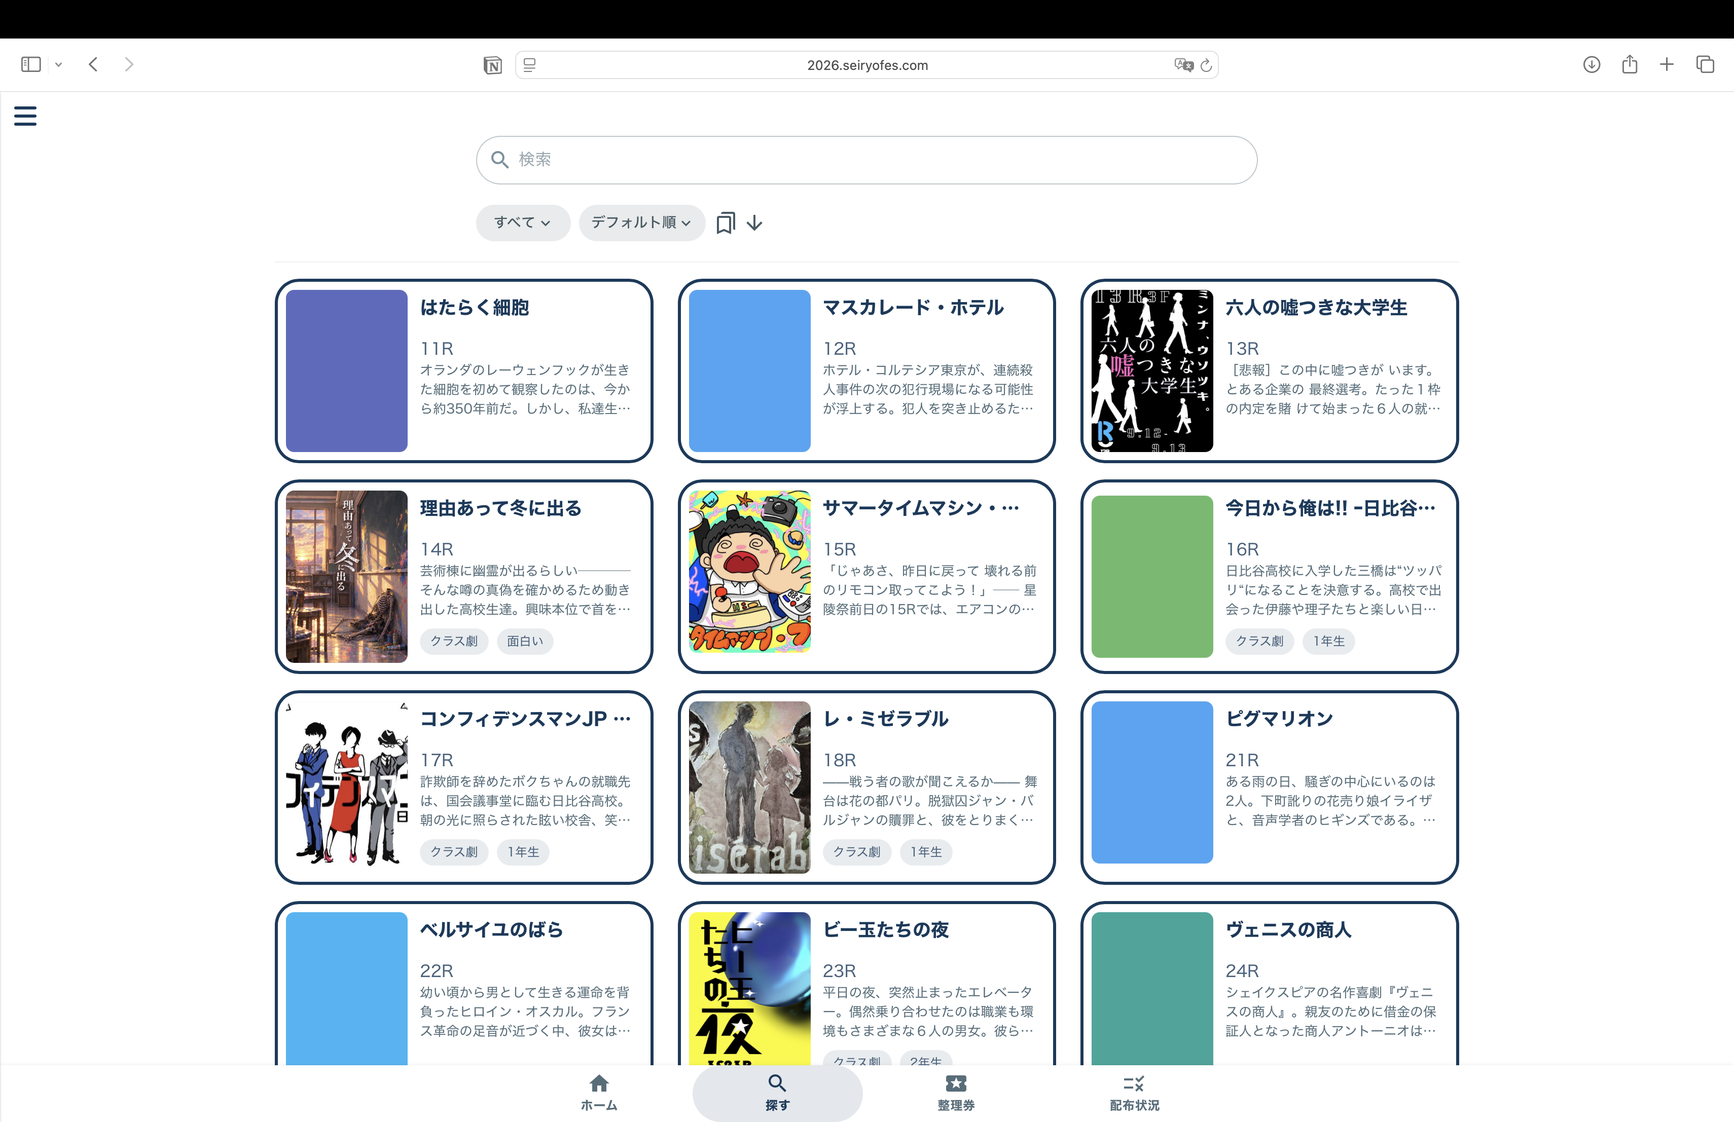Image resolution: width=1734 pixels, height=1122 pixels.
Task: Click blue placeholder of ベルサイユのばら
Action: pos(347,988)
